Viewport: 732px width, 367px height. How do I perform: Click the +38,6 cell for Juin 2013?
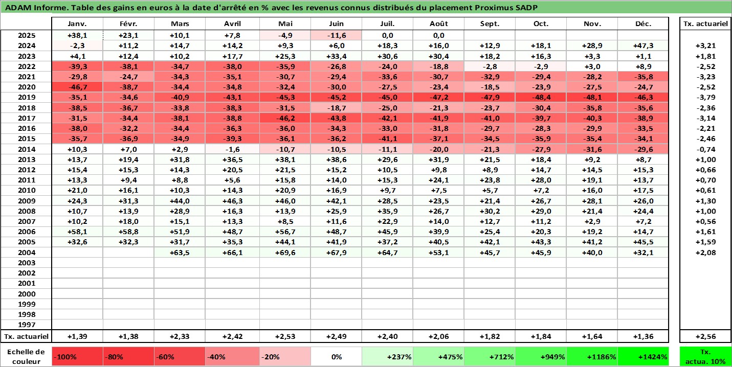coord(336,159)
